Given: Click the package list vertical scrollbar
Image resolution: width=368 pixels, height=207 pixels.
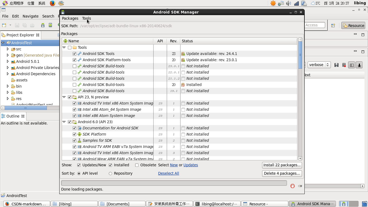Looking at the screenshot, I should [x=300, y=99].
